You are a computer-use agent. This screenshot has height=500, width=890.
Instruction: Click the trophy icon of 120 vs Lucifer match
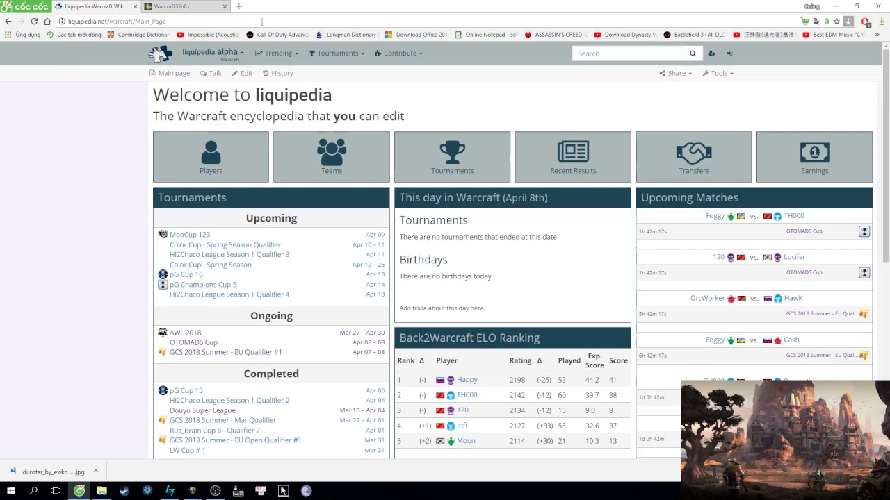coord(864,273)
